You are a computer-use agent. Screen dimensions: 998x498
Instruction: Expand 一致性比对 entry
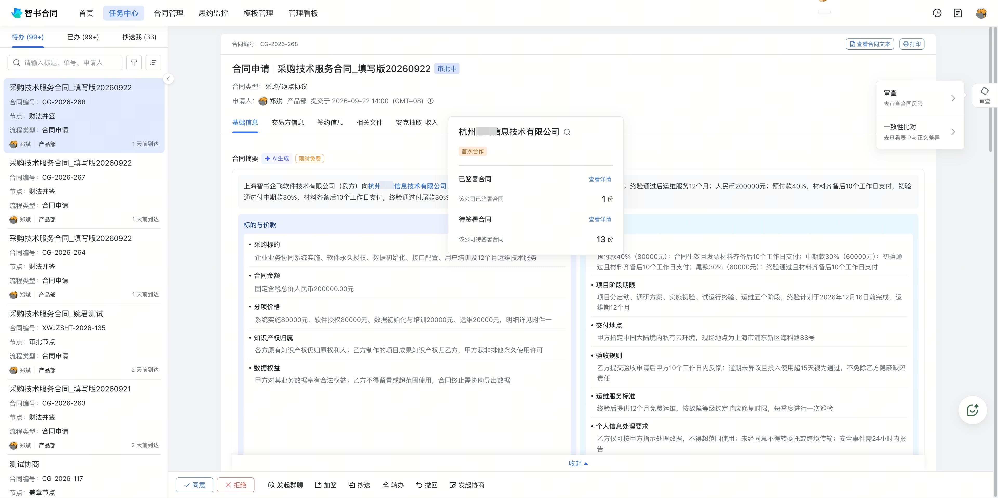pyautogui.click(x=920, y=132)
